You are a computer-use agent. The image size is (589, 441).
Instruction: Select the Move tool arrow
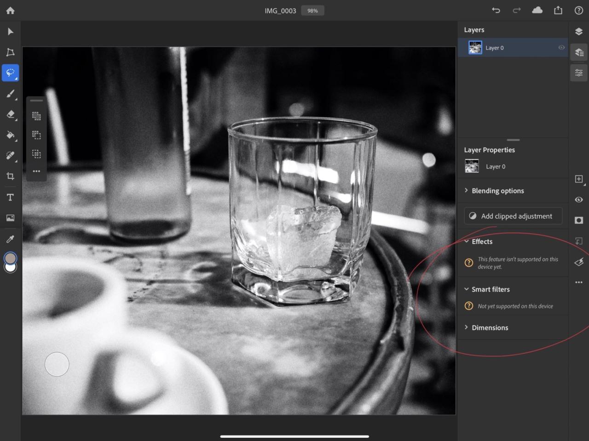click(x=10, y=31)
